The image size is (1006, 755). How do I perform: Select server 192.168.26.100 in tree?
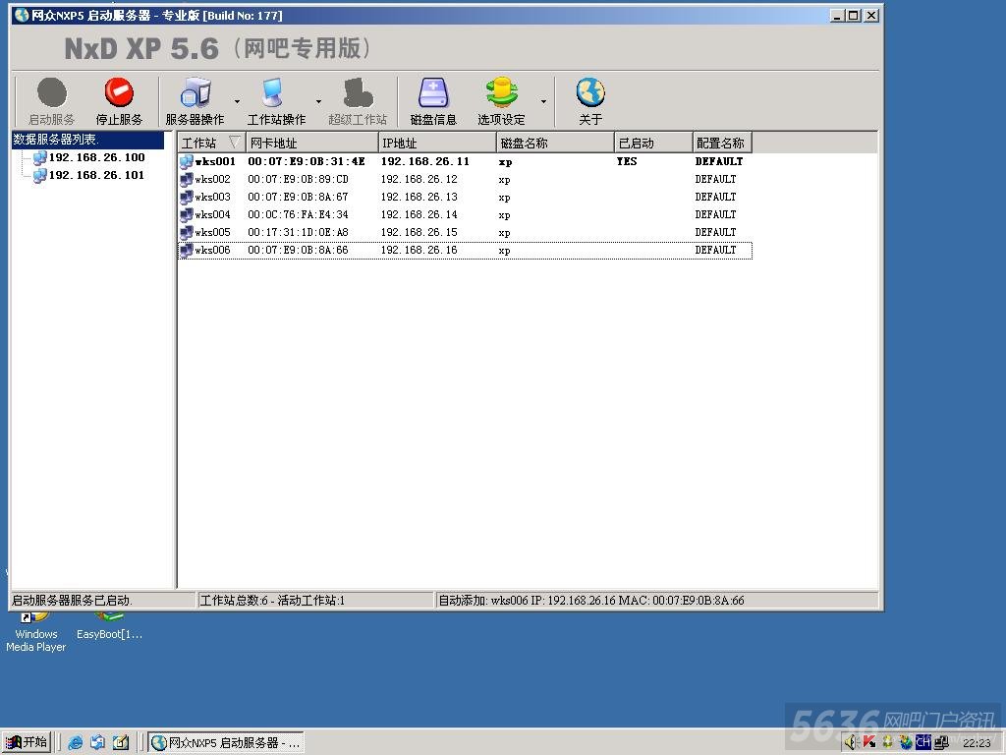tap(97, 157)
